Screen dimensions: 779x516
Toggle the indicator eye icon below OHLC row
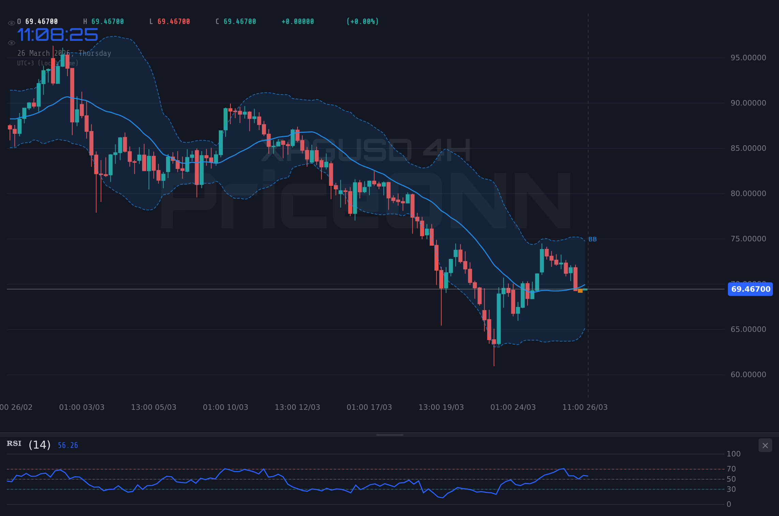pos(11,42)
